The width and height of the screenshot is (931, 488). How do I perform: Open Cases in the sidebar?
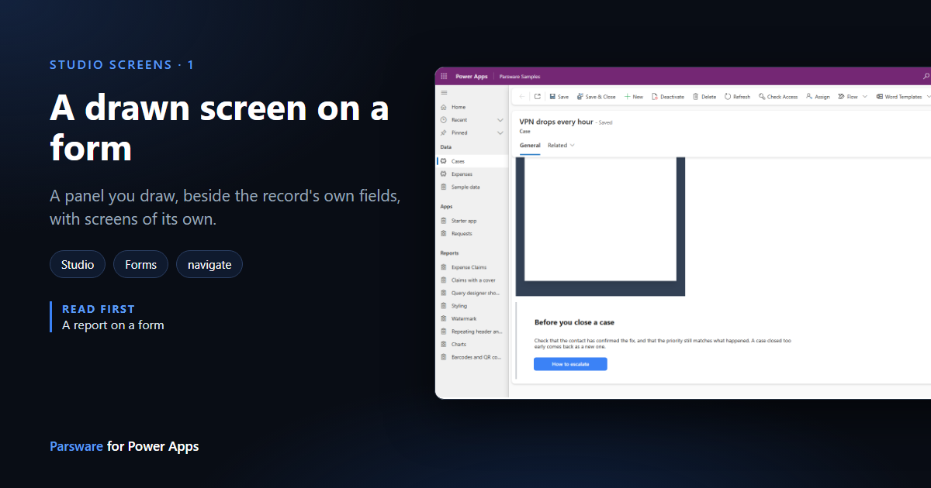(x=472, y=161)
